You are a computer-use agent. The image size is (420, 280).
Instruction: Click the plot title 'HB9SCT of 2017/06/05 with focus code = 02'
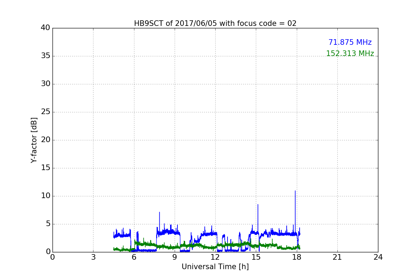[215, 23]
